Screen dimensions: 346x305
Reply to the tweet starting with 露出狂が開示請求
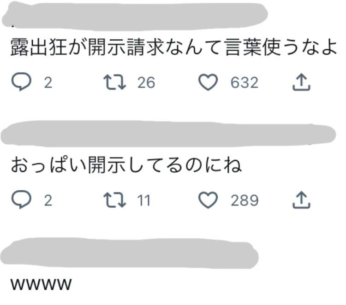point(21,82)
